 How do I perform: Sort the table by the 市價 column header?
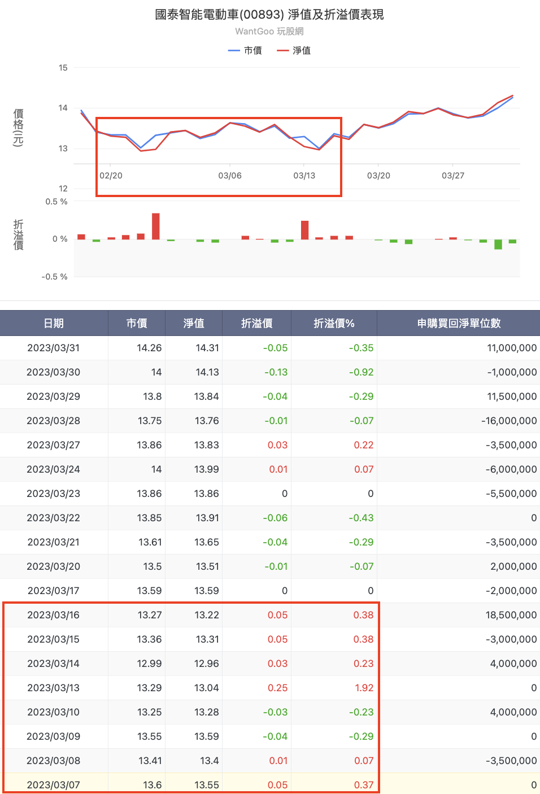point(136,322)
